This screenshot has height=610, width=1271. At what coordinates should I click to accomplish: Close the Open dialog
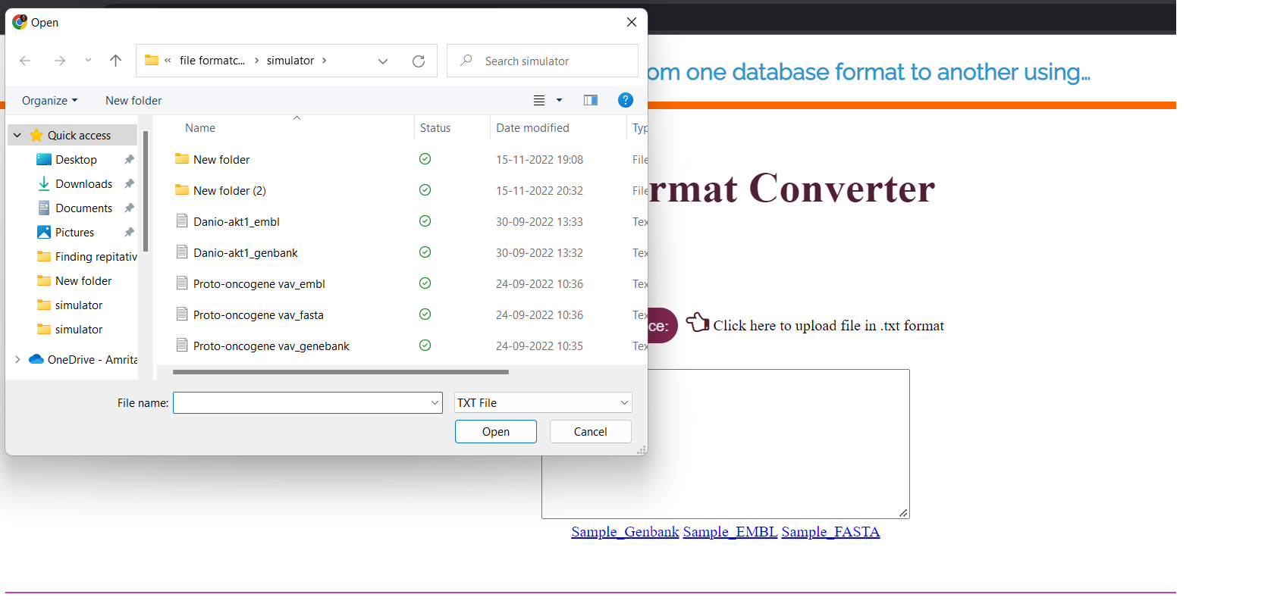[x=632, y=22]
